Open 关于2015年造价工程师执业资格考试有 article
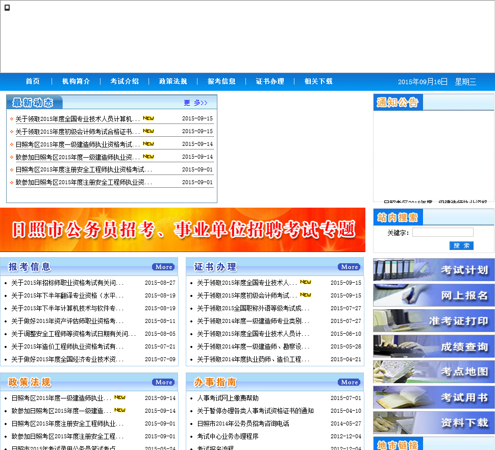Screen dimensions: 495x450 tap(67, 347)
